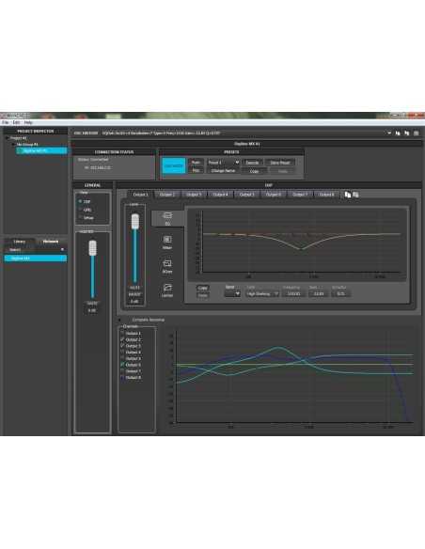
Task: Open the dropdown arrow in the top bar
Action: [x=389, y=133]
